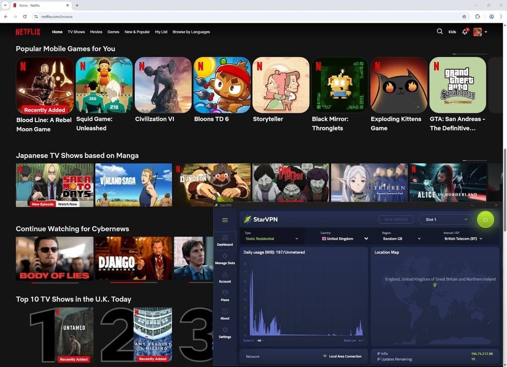
Task: Open the Frieren thumbnail
Action: [369, 183]
